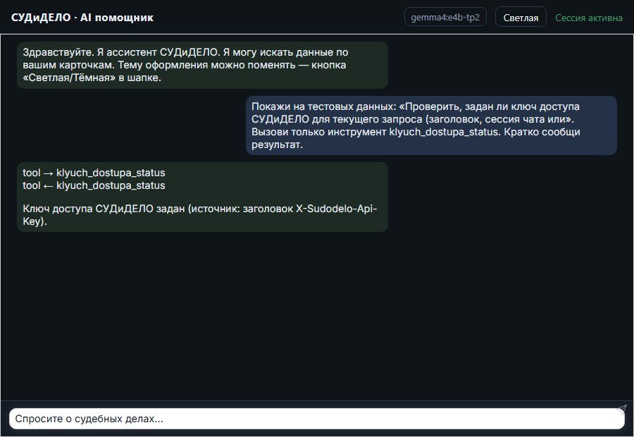This screenshot has width=634, height=437.
Task: Click the assistant greeting message bubble
Action: click(202, 65)
